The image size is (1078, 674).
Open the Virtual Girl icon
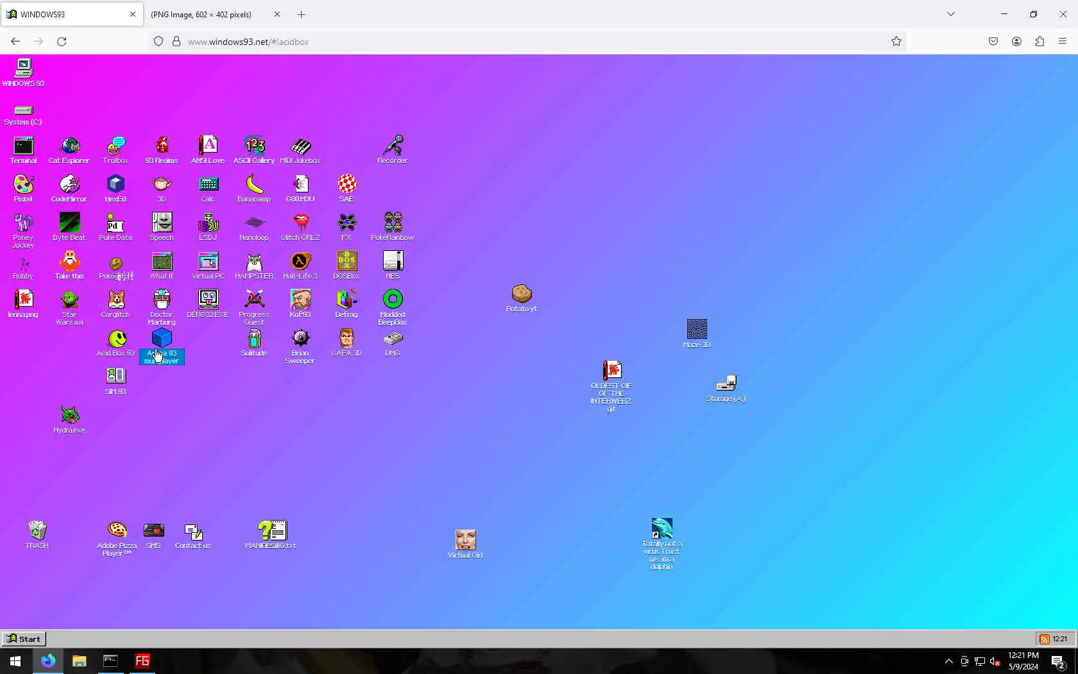click(465, 544)
